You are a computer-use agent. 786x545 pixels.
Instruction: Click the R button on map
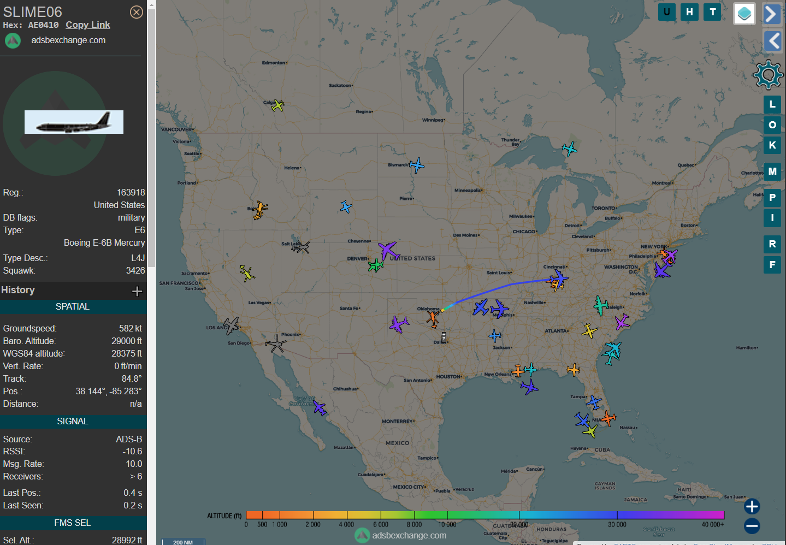point(772,244)
